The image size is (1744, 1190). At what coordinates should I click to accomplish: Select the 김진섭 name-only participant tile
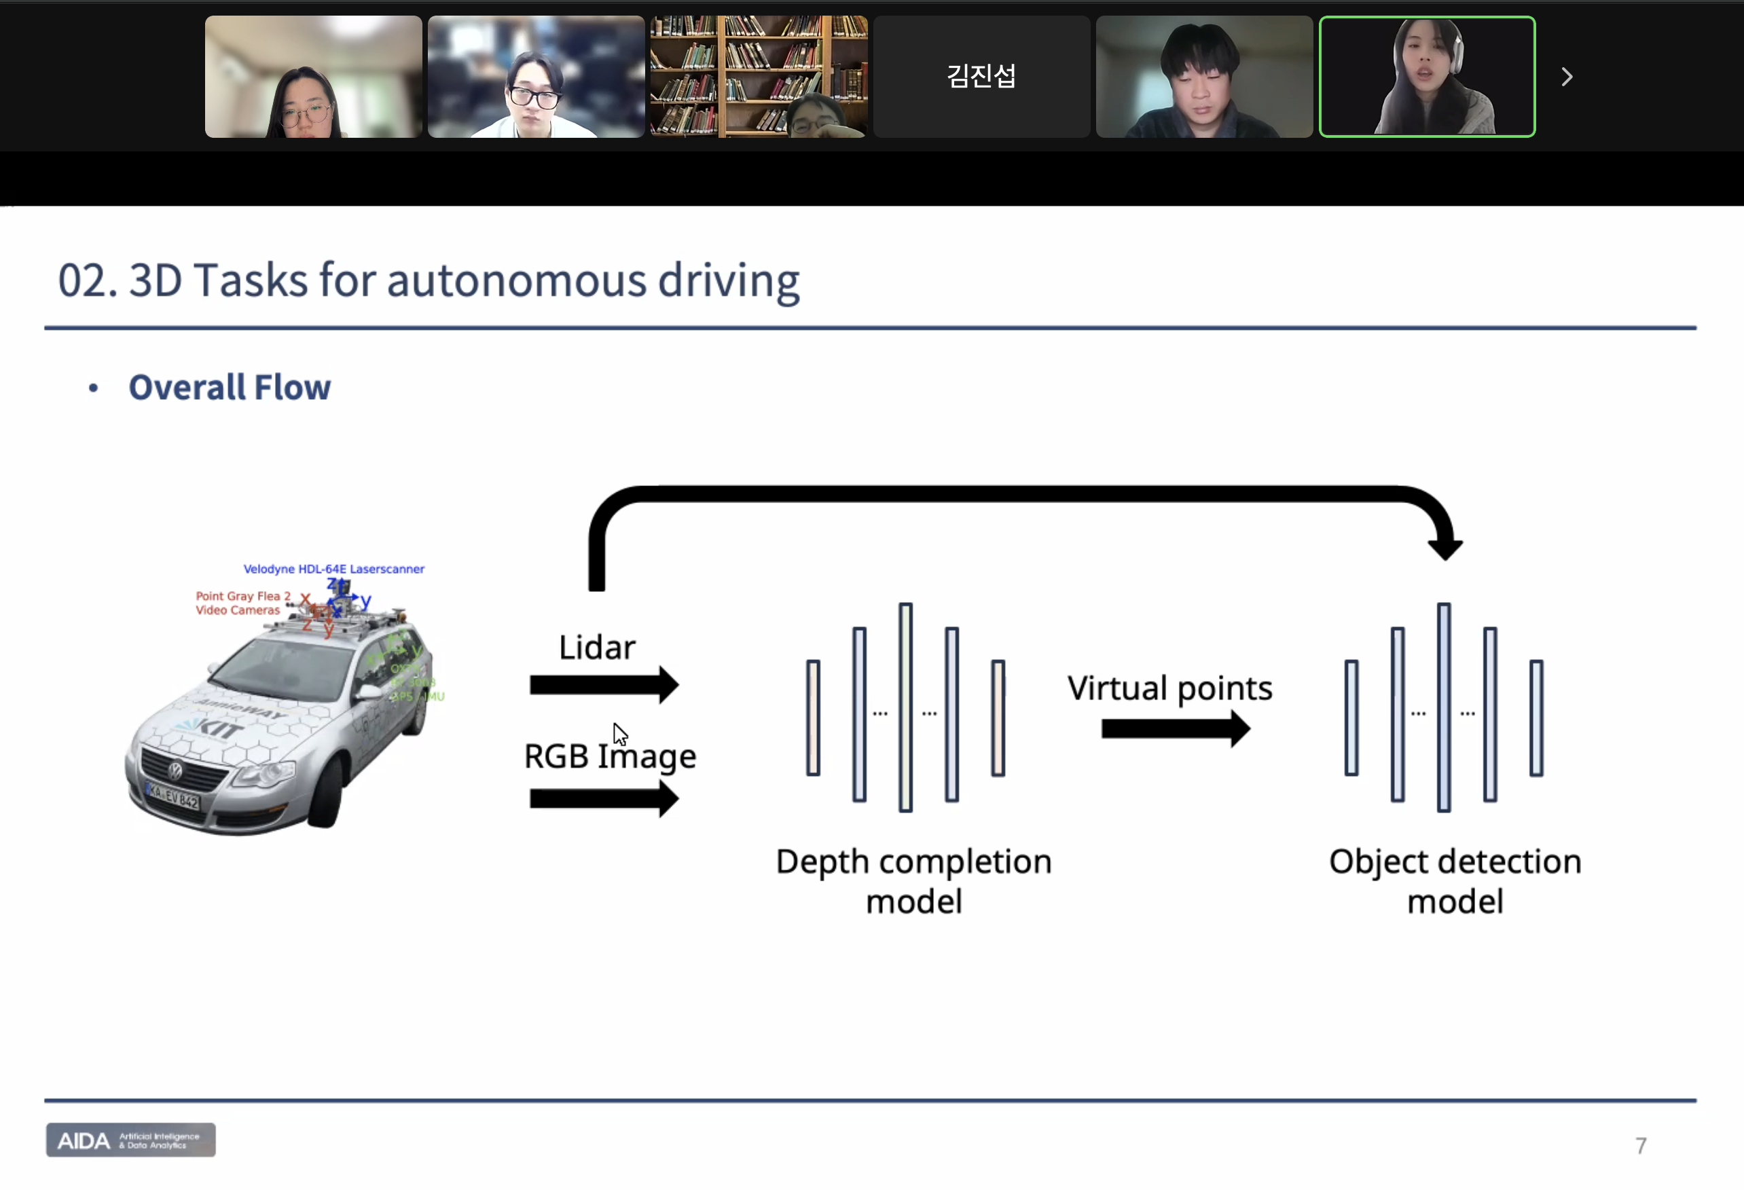click(x=981, y=77)
